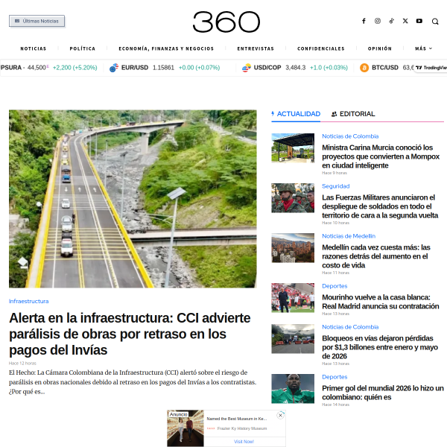Open the Opinión menu item
The width and height of the screenshot is (447, 447).
[x=380, y=48]
